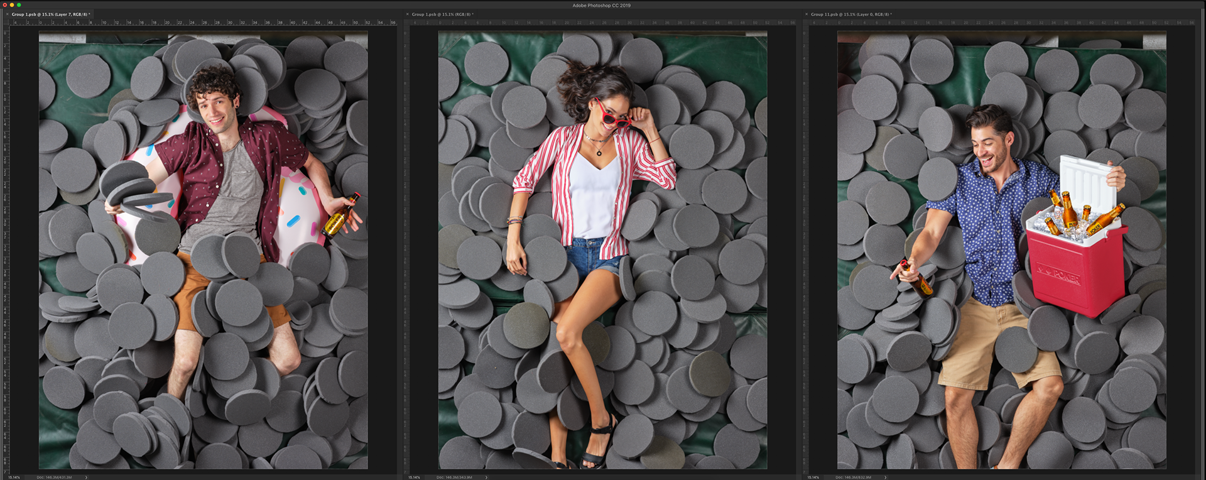Open status bar arrow menu beside 832.9M
Screen dimensions: 1206x480
[885, 477]
